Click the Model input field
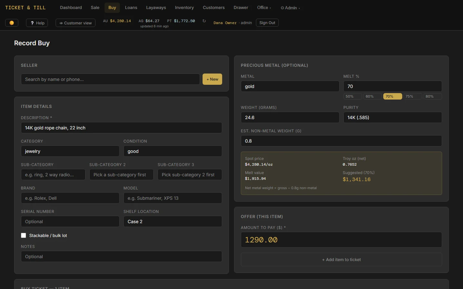Image resolution: width=463 pixels, height=289 pixels. (173, 198)
